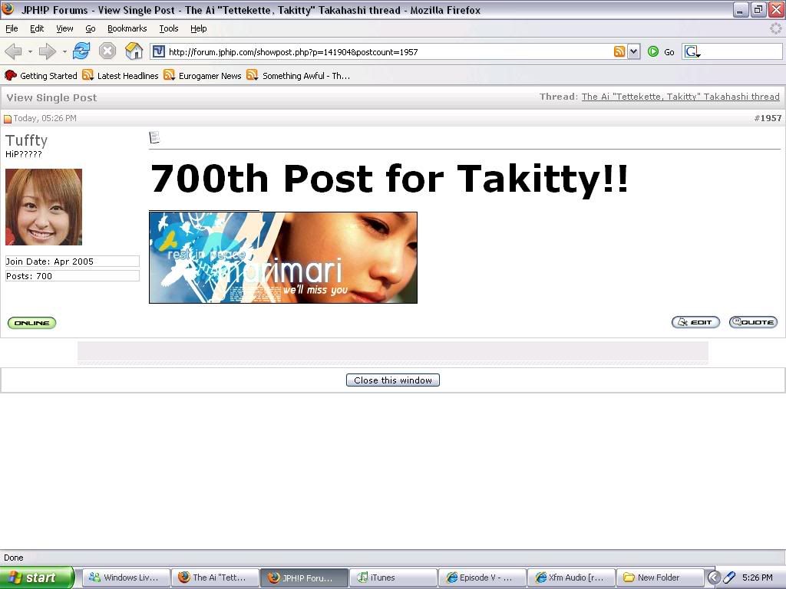
Task: Click the pen icon in the system tray
Action: [x=729, y=577]
